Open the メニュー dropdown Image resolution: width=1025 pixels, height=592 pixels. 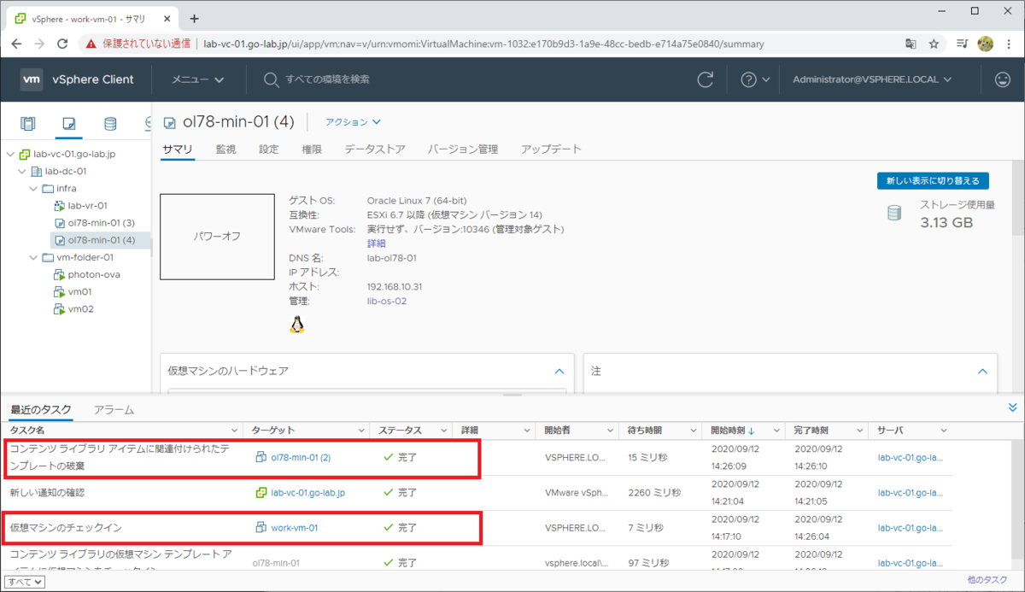(x=198, y=79)
